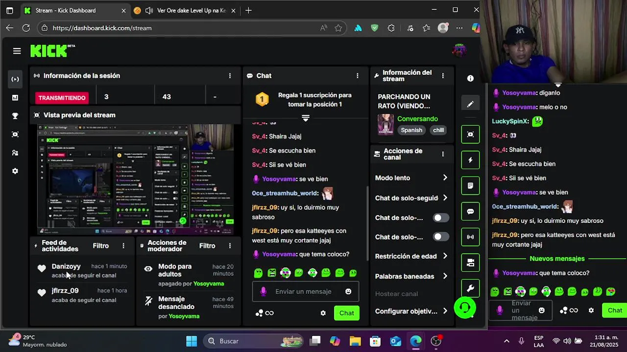Open the trophy achievements icon in left sidebar
The image size is (627, 352).
[x=15, y=116]
